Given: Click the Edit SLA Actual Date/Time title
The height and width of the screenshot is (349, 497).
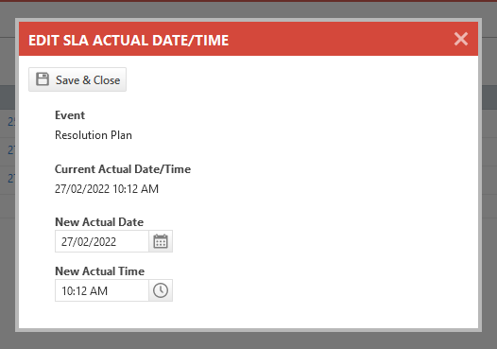Looking at the screenshot, I should pos(129,41).
